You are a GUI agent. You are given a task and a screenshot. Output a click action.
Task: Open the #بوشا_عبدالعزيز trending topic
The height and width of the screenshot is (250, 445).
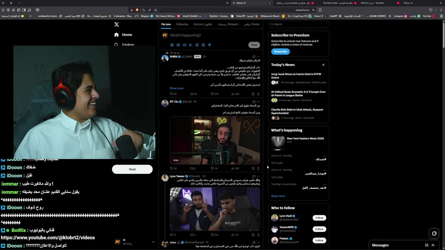pos(315,174)
